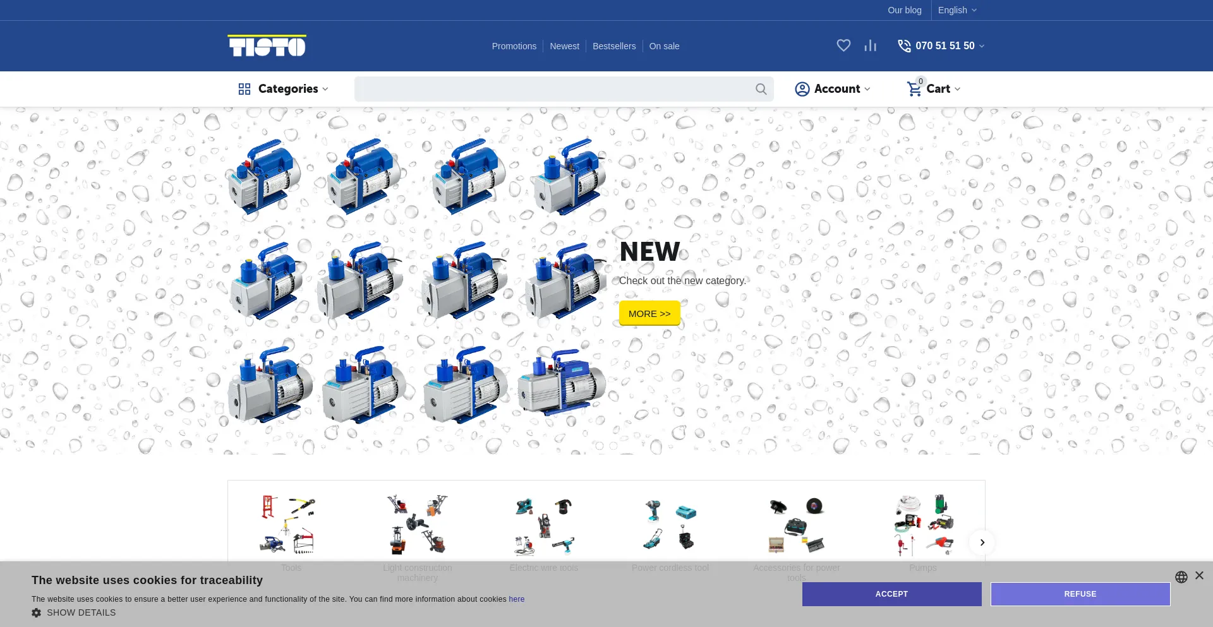Image resolution: width=1213 pixels, height=627 pixels.
Task: Close the cookie banner with X
Action: coord(1199,575)
